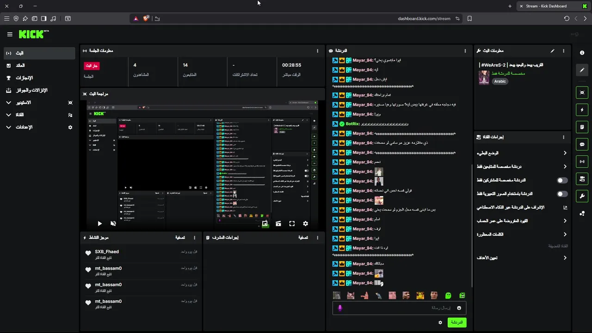
Task: Open session info panel three-dot menu
Action: pyautogui.click(x=317, y=51)
